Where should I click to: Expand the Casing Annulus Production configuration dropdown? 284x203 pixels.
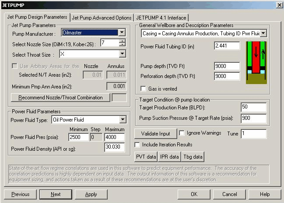coord(263,33)
